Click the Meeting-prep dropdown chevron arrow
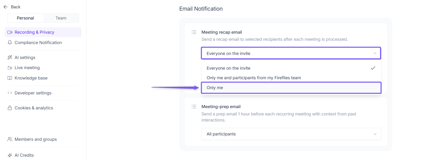This screenshot has height=160, width=434. tap(375, 134)
